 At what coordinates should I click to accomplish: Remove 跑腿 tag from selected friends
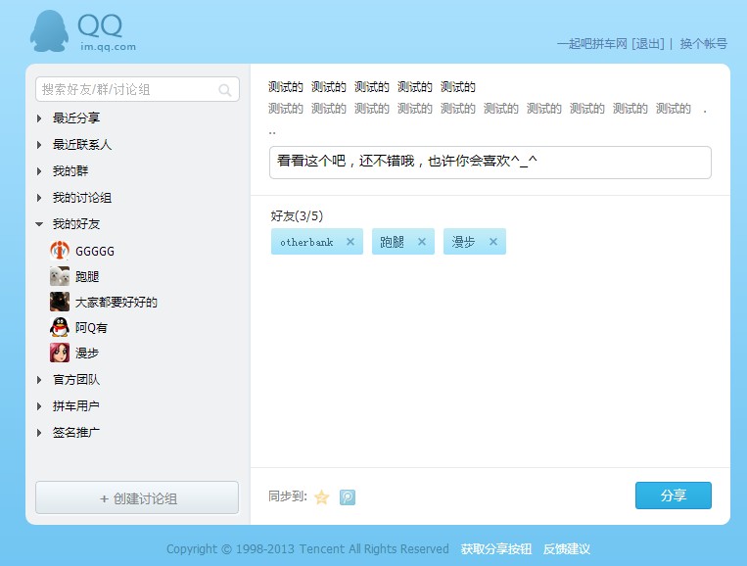422,242
